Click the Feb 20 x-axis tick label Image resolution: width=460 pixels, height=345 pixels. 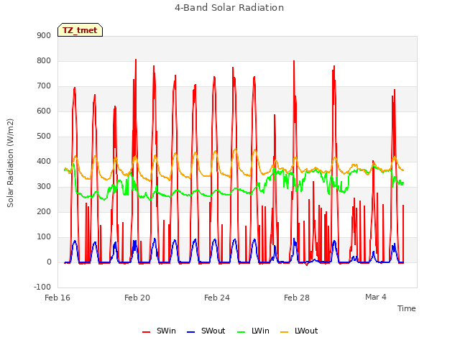point(137,298)
